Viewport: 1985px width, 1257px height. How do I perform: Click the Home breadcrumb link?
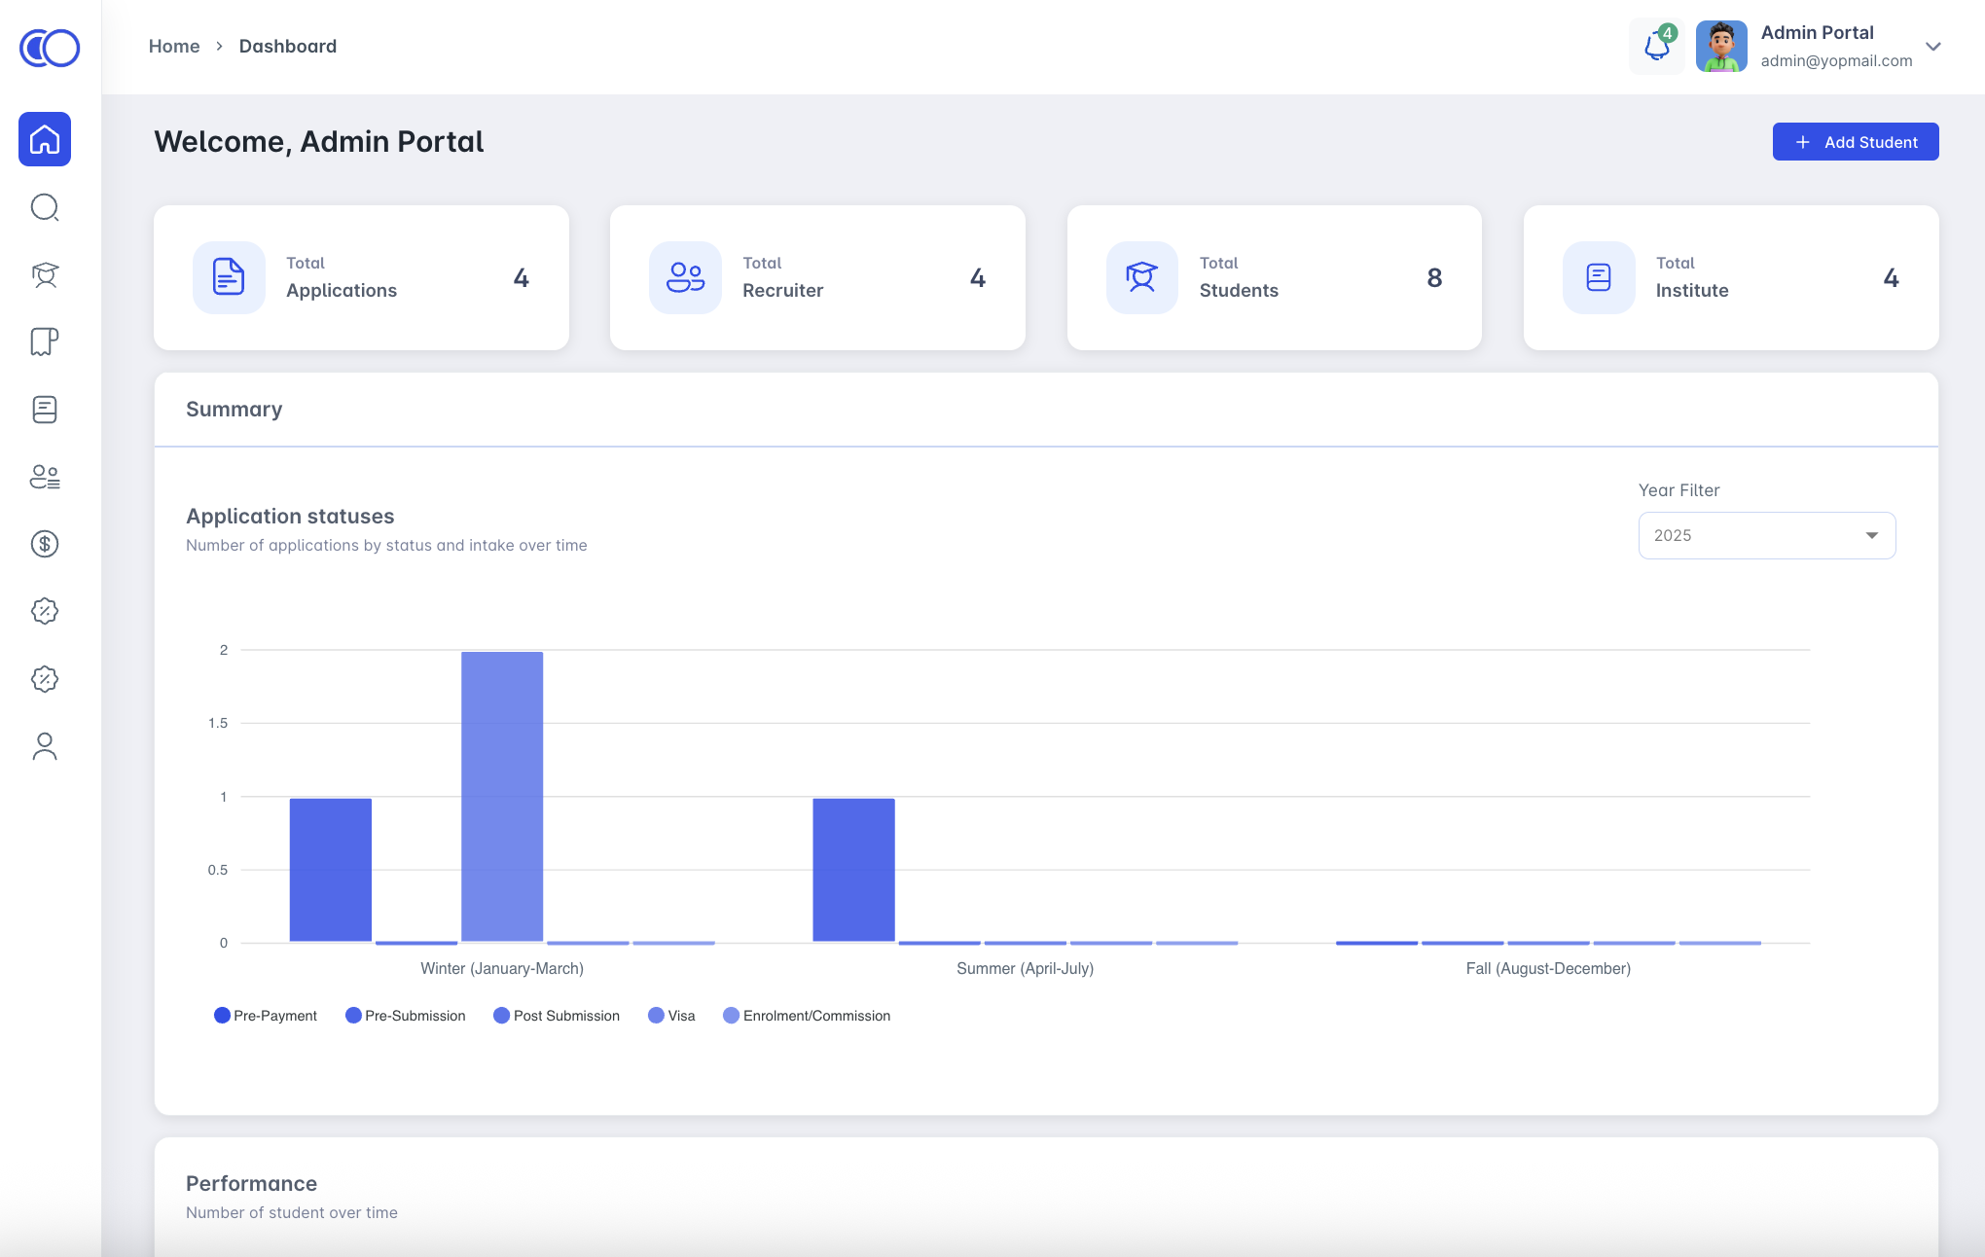coord(174,46)
